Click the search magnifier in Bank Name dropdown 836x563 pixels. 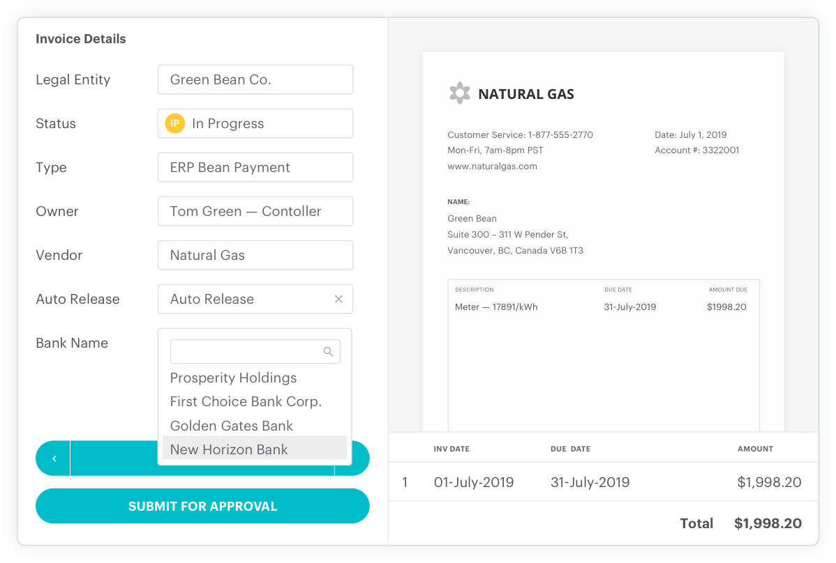pos(328,351)
